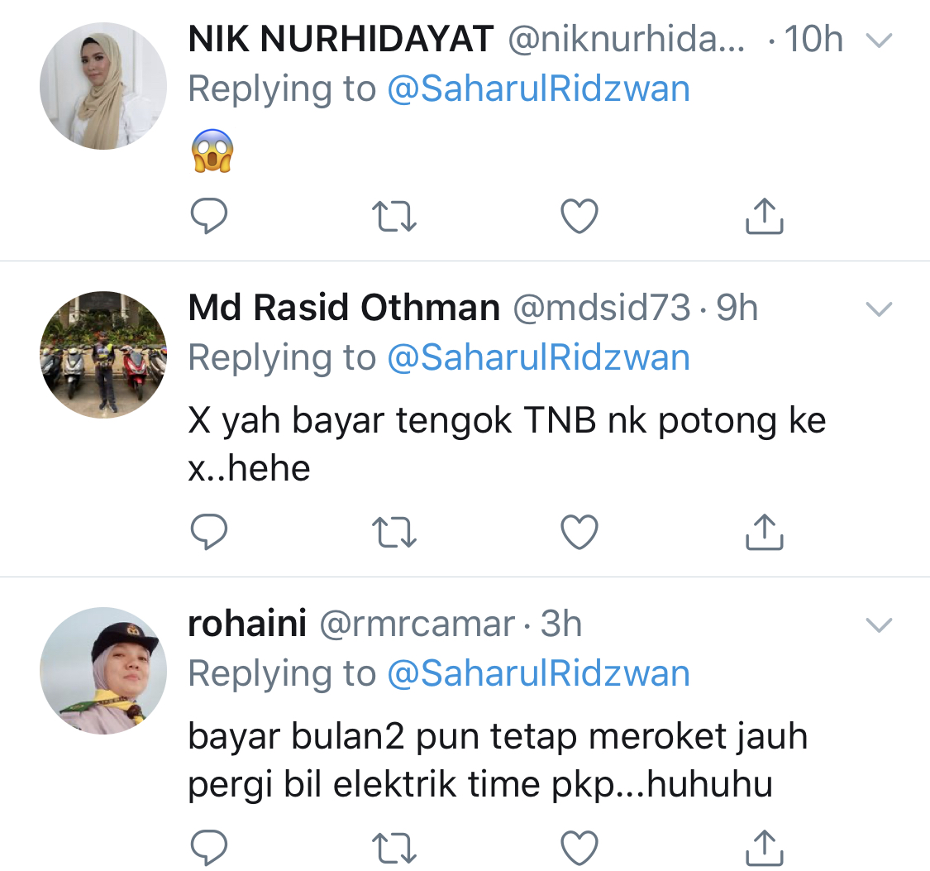
Task: Retweet NIK NURHIDAYAT's tweet
Action: point(394,217)
